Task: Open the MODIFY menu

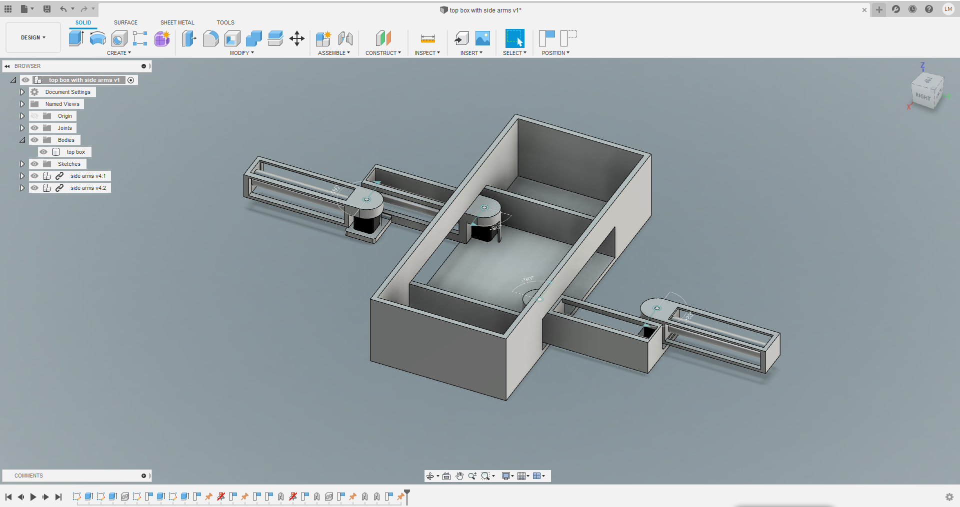Action: pyautogui.click(x=242, y=53)
